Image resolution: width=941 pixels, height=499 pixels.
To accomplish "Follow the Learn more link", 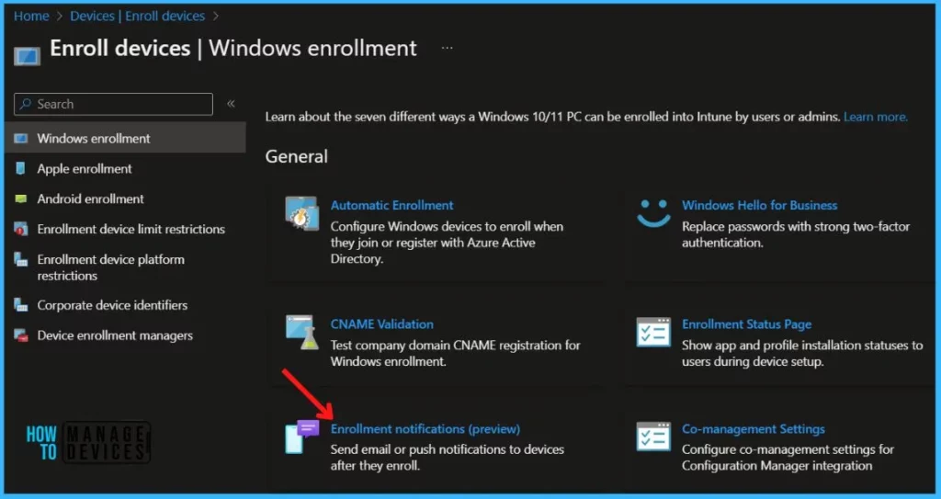I will click(876, 117).
